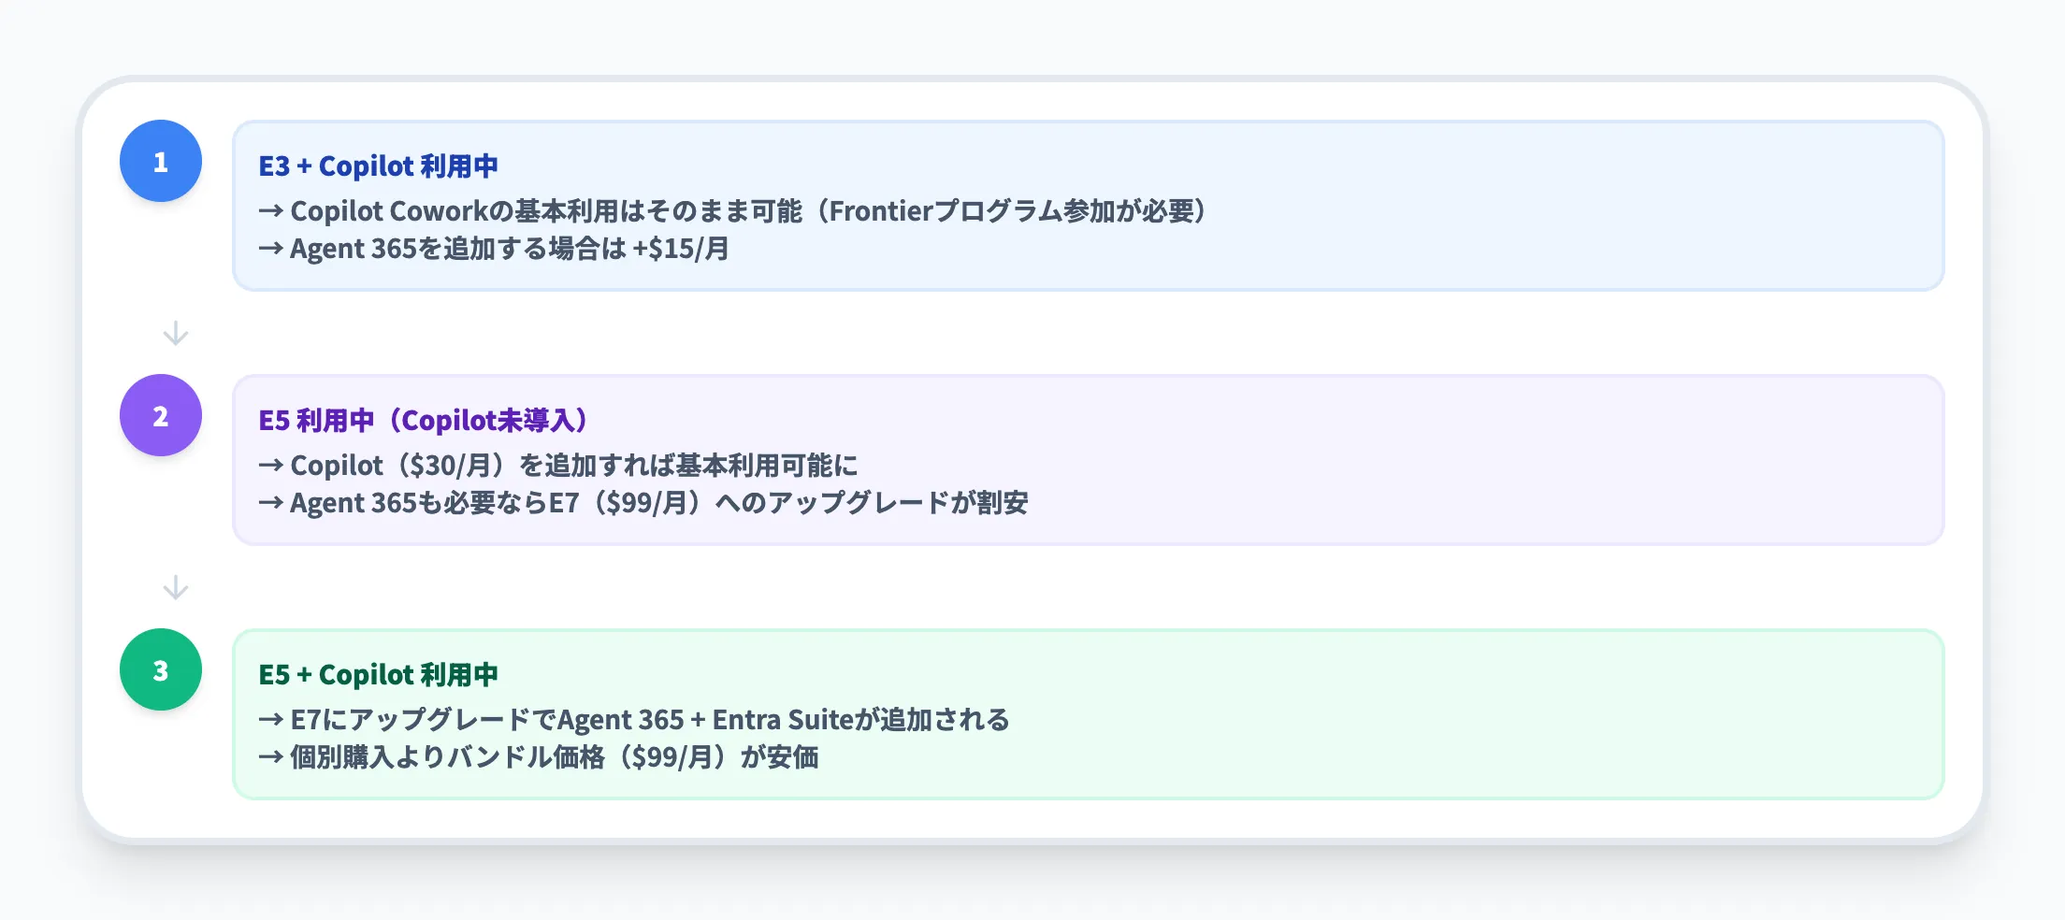Click the 'Copilot（$30/月）を追加すれば' line

click(x=557, y=466)
